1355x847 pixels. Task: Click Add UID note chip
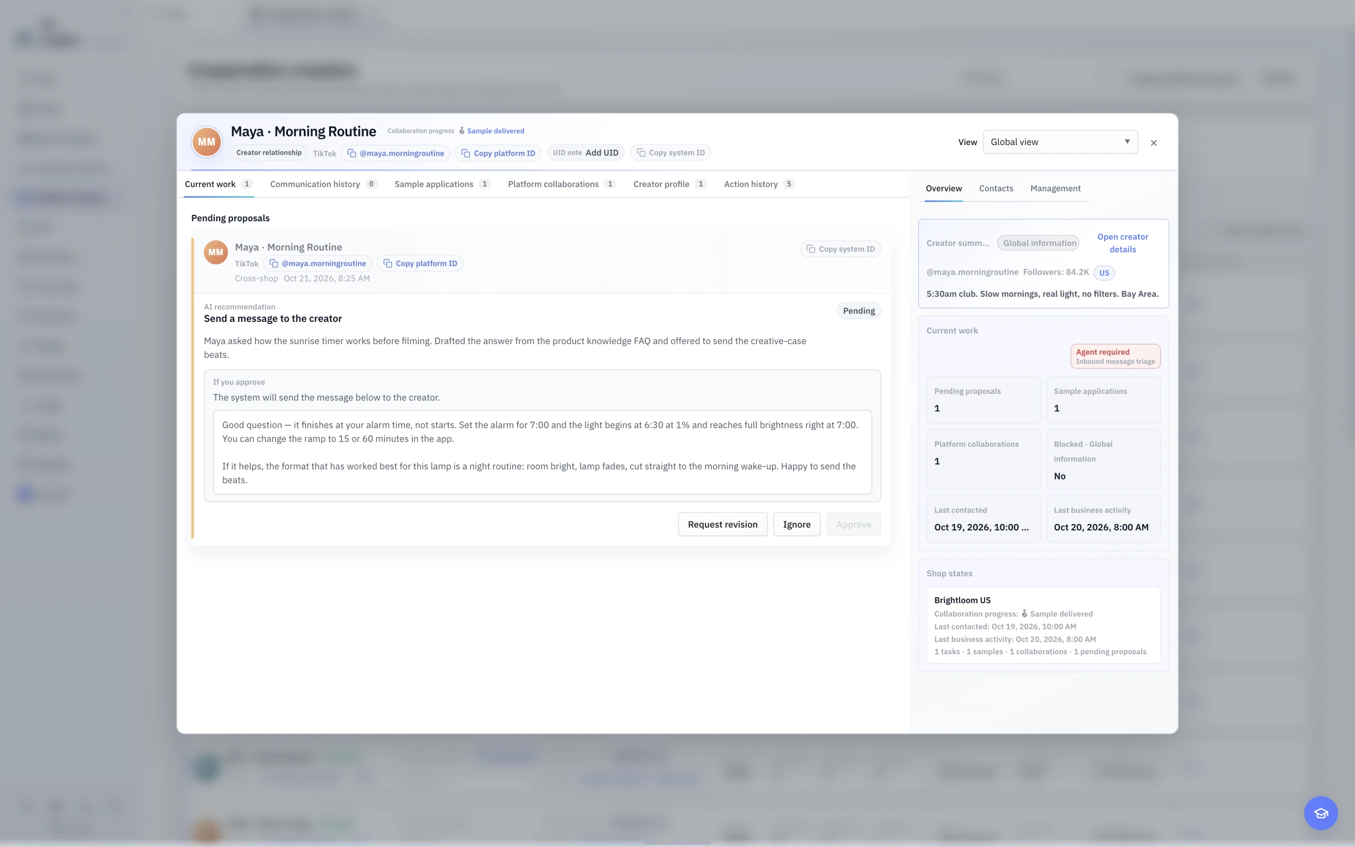tap(586, 152)
